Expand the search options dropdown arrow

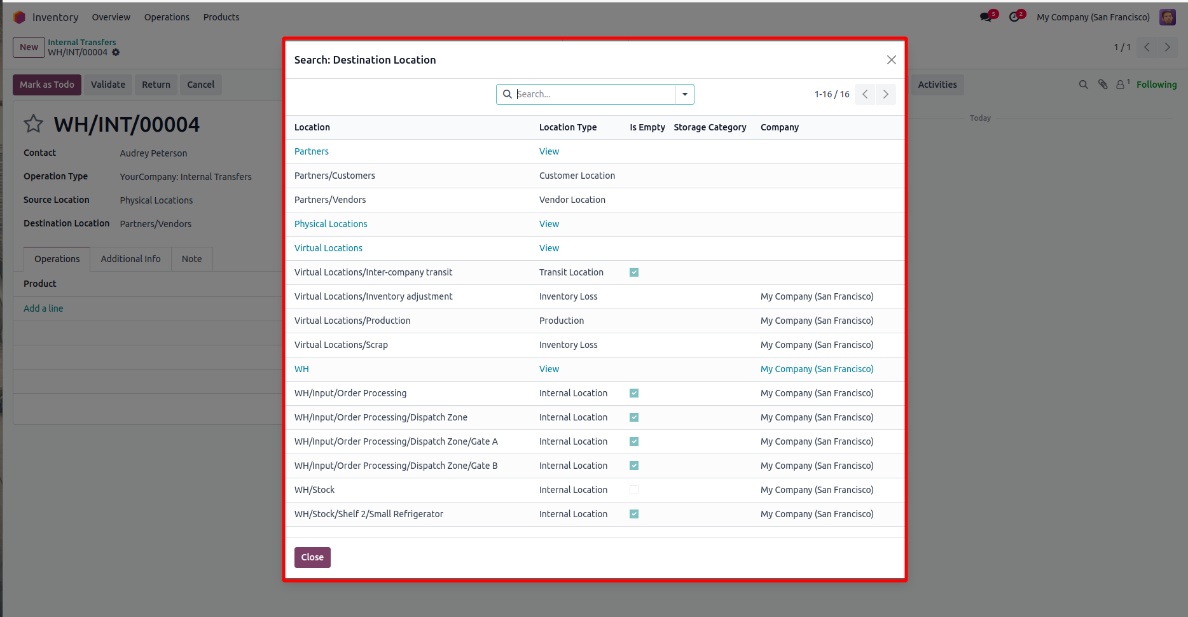pos(685,94)
